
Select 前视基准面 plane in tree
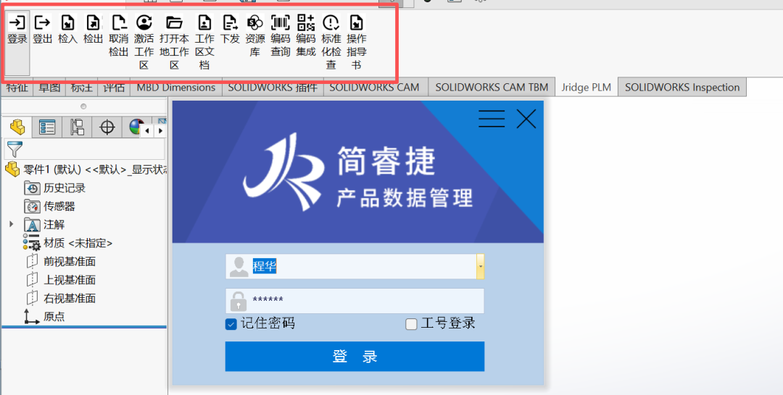pyautogui.click(x=60, y=261)
